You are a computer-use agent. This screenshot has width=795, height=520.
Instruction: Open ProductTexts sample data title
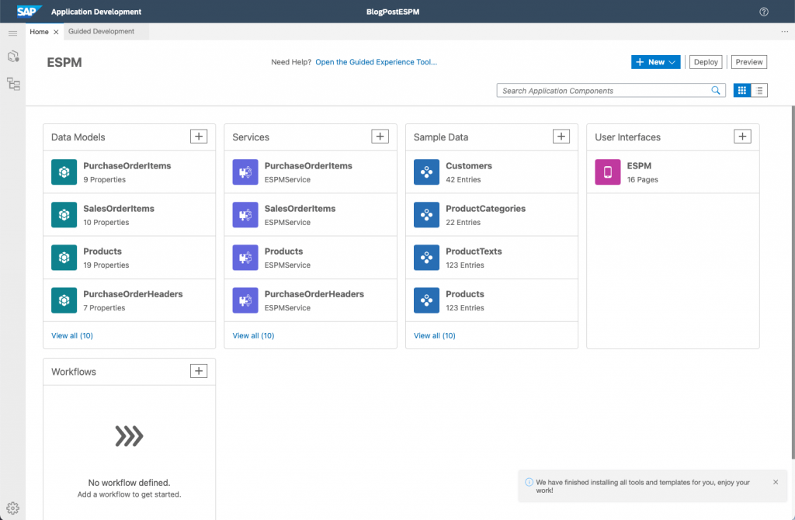tap(474, 251)
